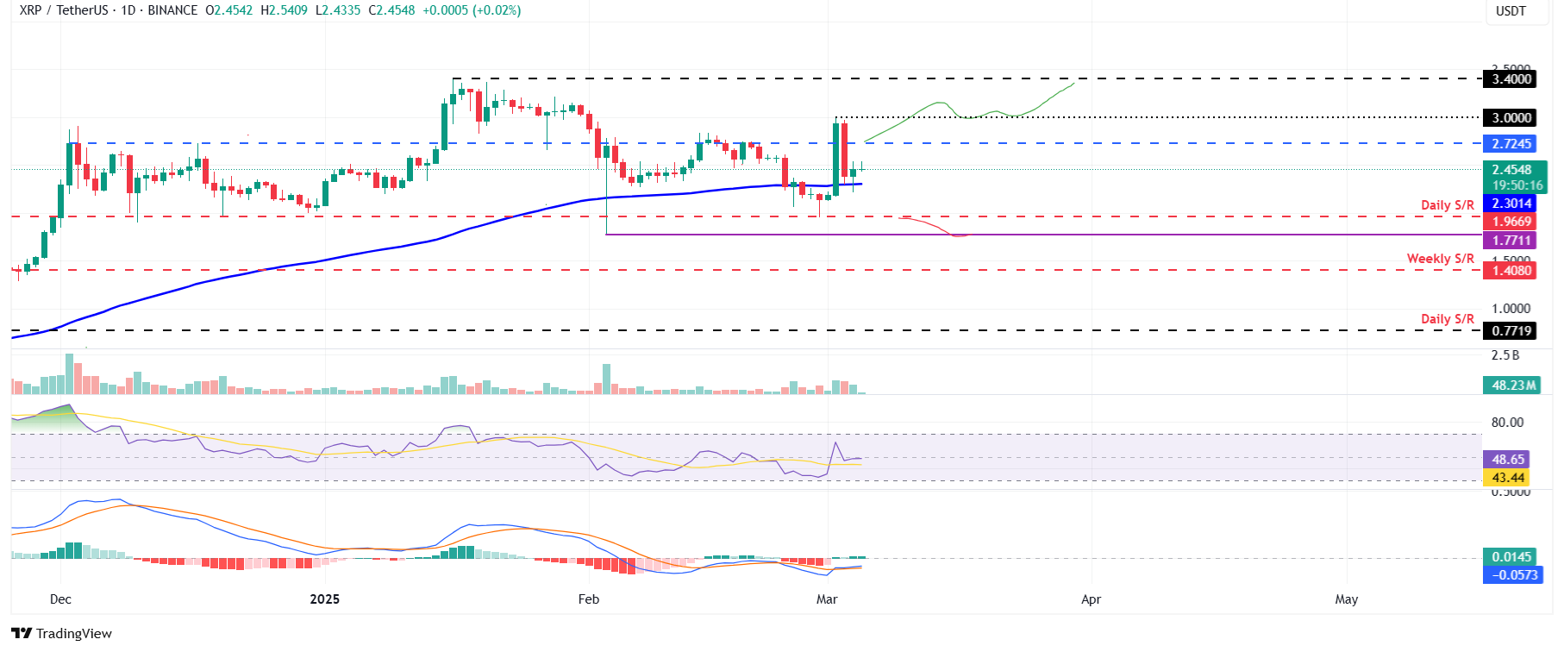Click the May label on time axis

(1346, 599)
